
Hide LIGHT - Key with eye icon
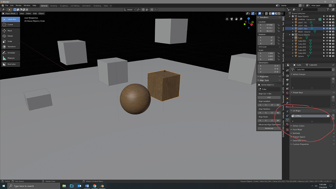(x=327, y=26)
